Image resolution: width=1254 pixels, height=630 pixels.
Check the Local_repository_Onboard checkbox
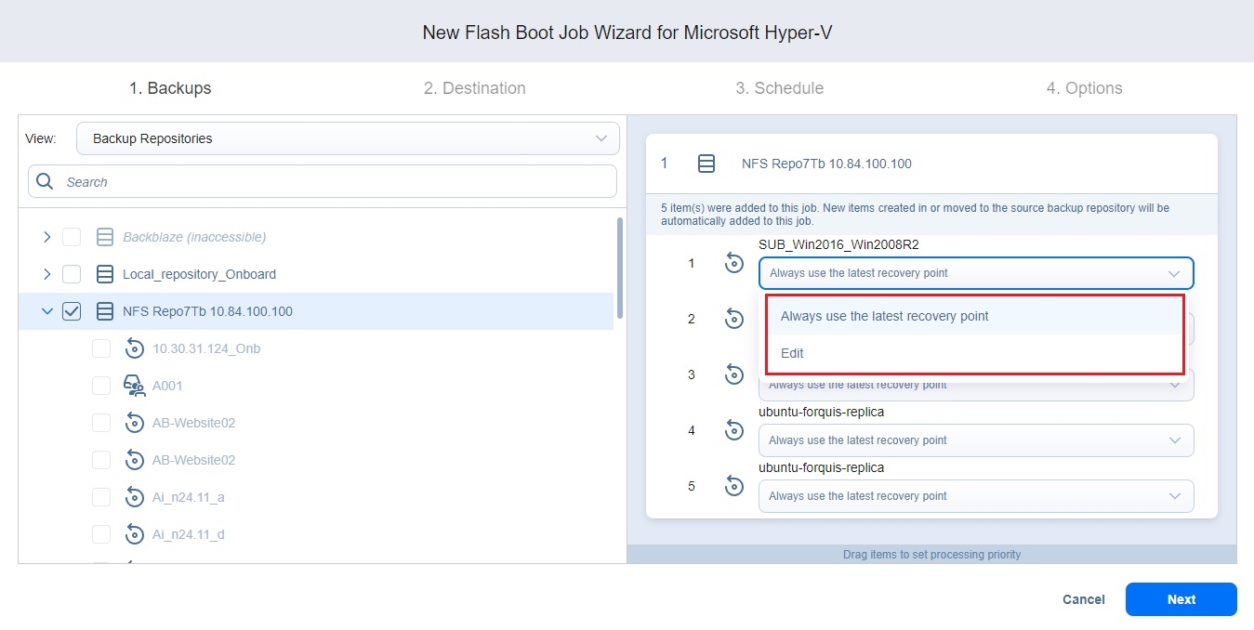click(72, 274)
